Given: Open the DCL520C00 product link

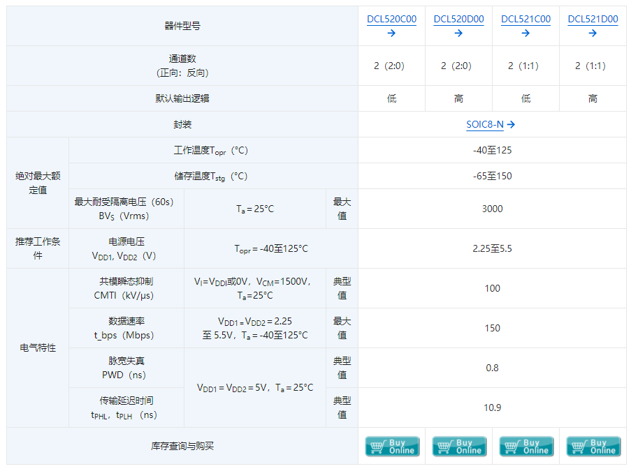Looking at the screenshot, I should (391, 19).
